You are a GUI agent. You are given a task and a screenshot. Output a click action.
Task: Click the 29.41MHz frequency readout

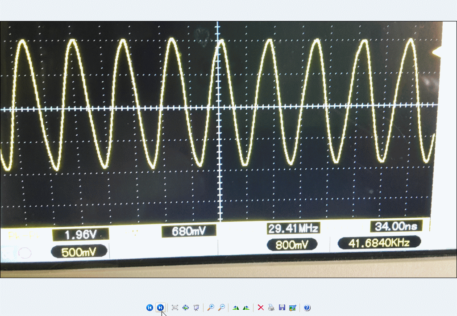point(293,229)
